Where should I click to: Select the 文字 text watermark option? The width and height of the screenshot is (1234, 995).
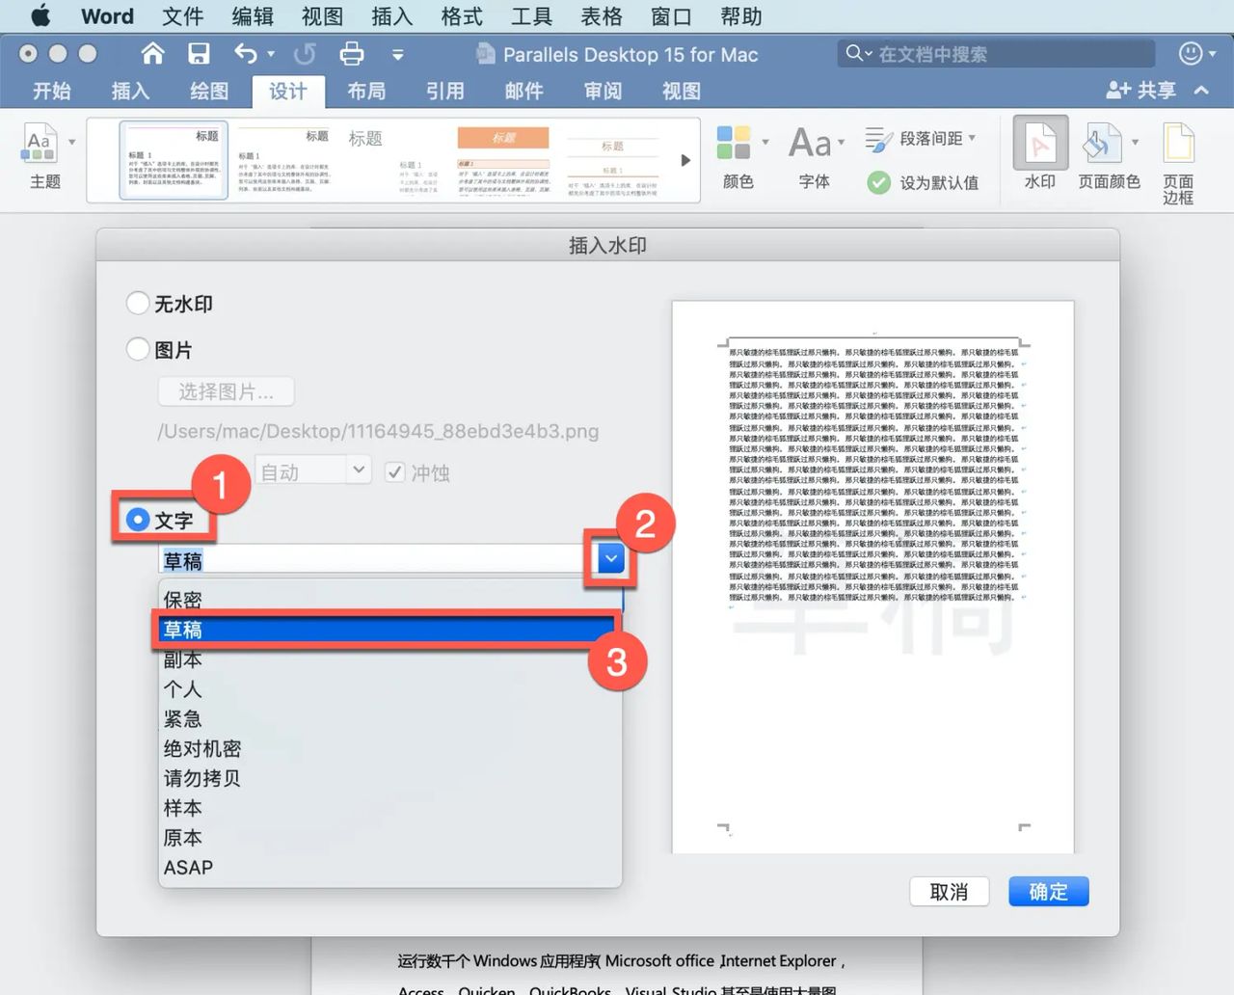138,519
